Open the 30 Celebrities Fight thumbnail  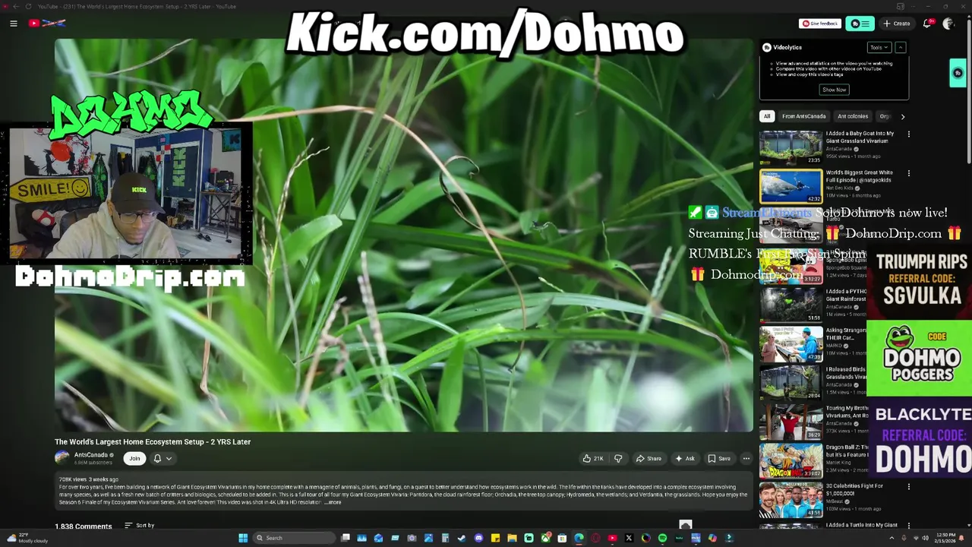791,501
